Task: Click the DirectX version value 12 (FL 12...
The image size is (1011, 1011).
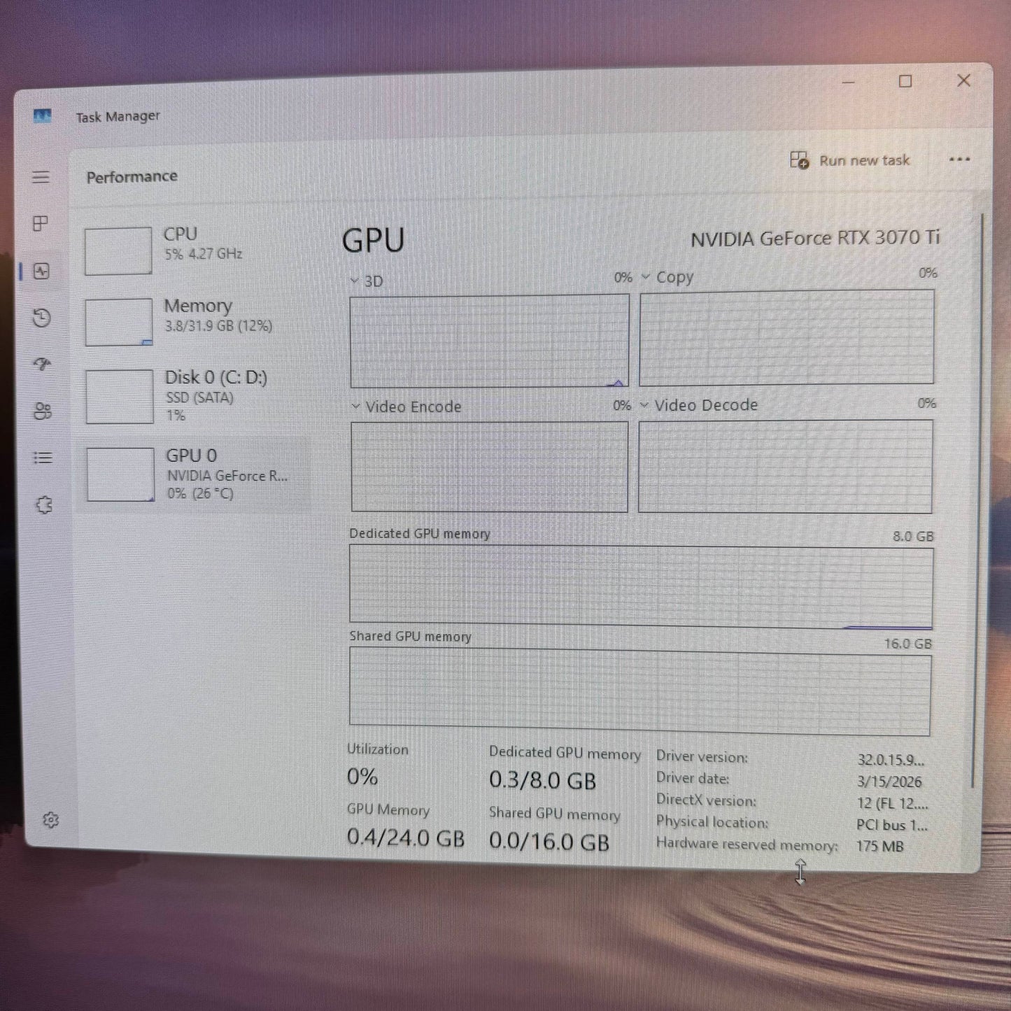Action: [892, 803]
